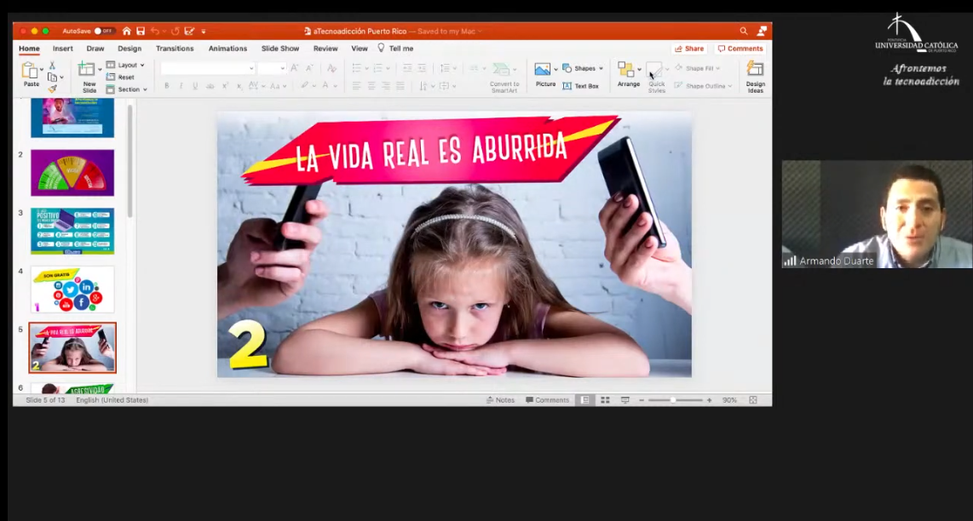This screenshot has height=521, width=973.
Task: Click the Share button
Action: 689,49
